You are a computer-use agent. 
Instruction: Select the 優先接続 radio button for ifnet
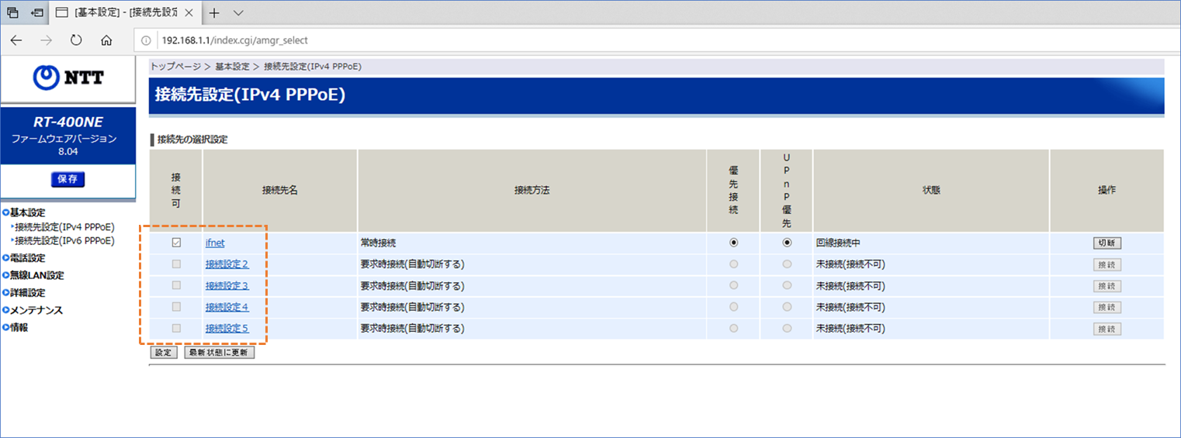click(x=733, y=243)
